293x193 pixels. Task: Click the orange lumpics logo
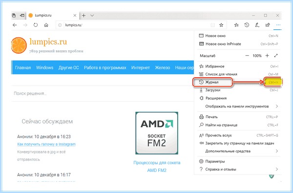(19, 45)
